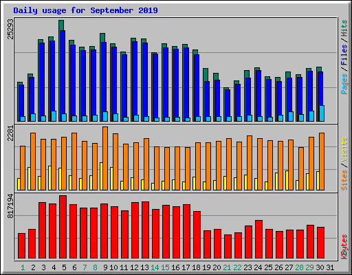Click the blue 'Files' legend label

(344, 54)
